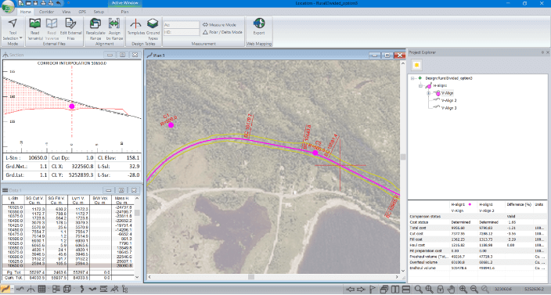Toggle the yellow star filter in Project Explorer
Viewport: 551px width, 295px height.
(416, 65)
